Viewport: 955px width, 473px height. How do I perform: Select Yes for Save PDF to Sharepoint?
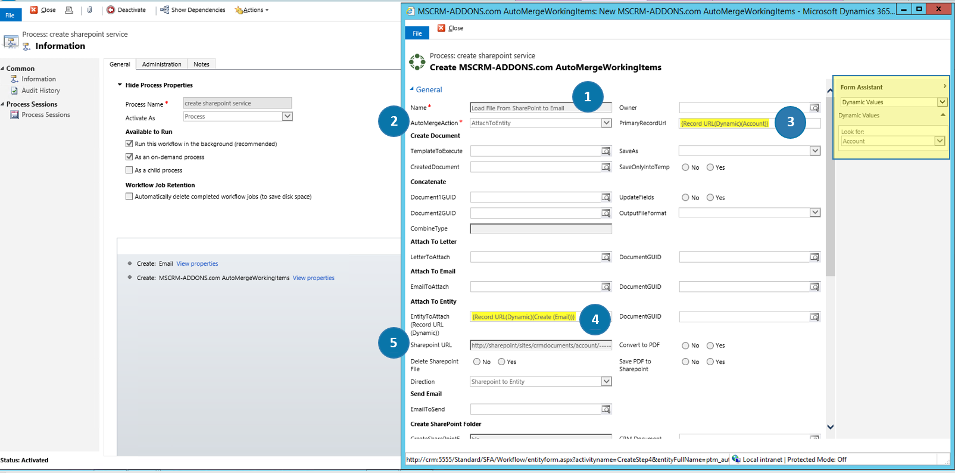click(x=710, y=362)
